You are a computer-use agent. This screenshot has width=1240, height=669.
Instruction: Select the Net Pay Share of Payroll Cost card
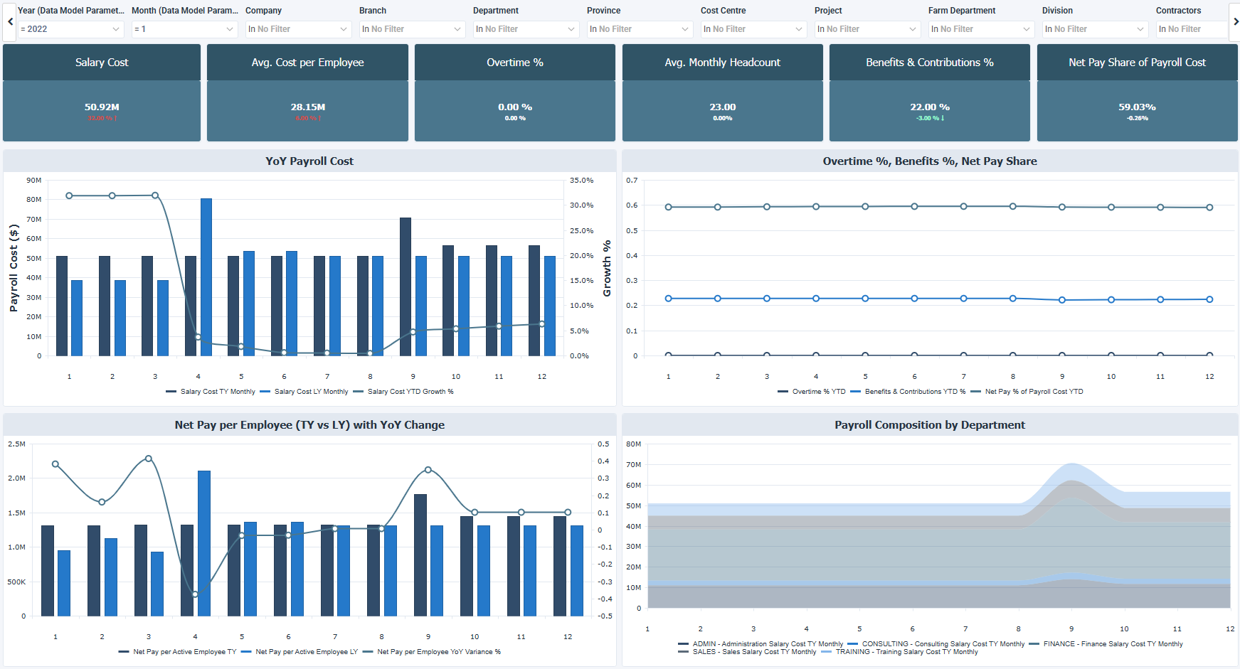coord(1137,92)
